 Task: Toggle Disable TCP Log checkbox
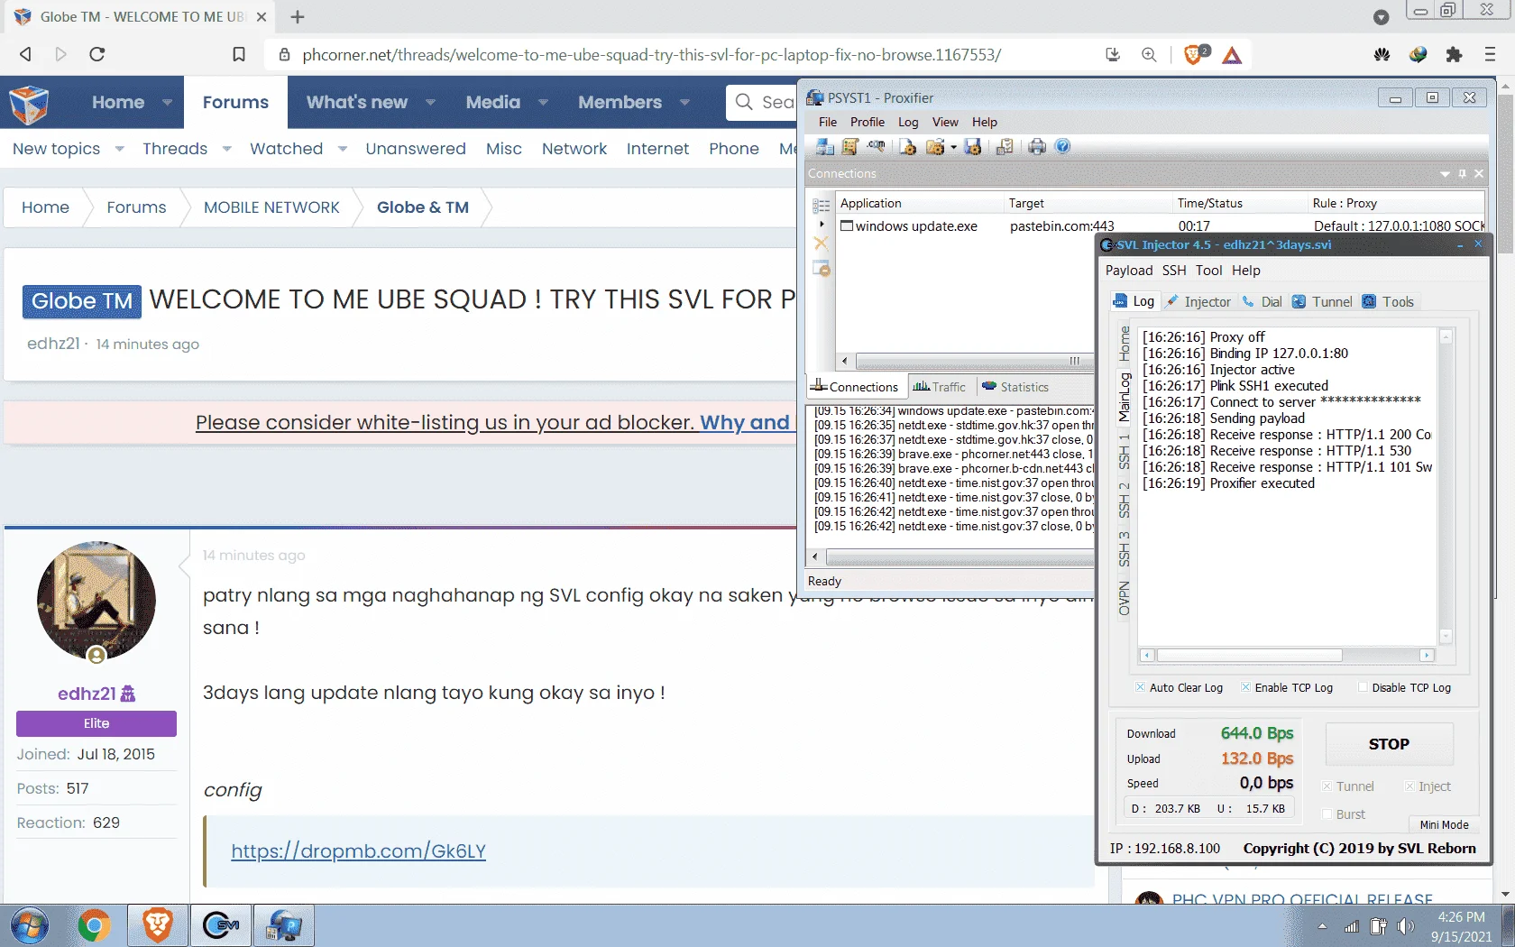point(1363,687)
